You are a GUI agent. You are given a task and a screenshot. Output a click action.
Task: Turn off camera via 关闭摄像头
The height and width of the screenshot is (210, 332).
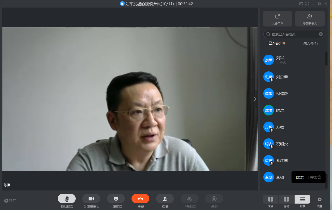91,199
